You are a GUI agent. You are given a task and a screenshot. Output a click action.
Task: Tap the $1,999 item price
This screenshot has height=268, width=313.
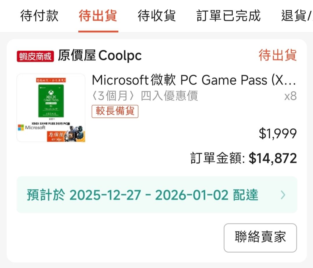click(278, 134)
